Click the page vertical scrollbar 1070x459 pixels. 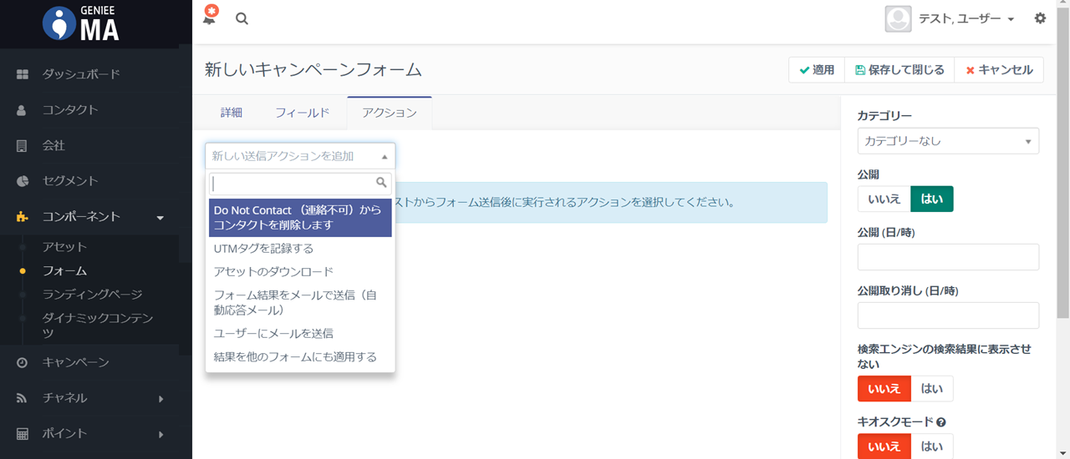(1062, 167)
